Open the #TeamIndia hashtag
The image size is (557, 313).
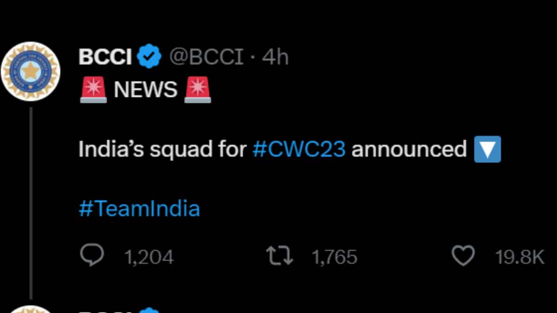pyautogui.click(x=139, y=209)
